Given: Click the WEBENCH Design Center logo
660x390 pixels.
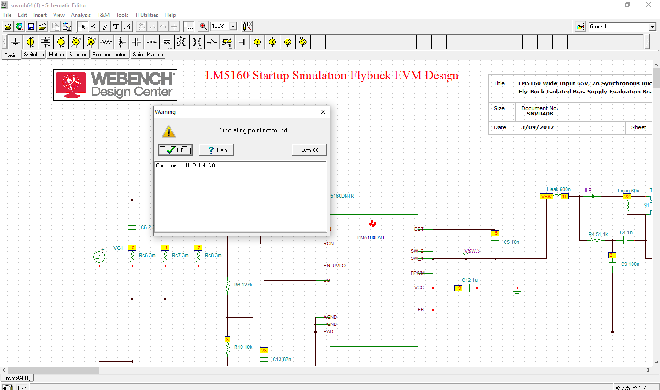Looking at the screenshot, I should click(x=115, y=85).
